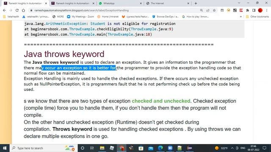
Task: Open the dark square extension icon
Action: [235, 10]
